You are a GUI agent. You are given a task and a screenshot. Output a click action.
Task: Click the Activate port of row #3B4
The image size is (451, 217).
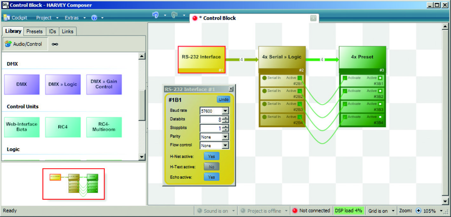pyautogui.click(x=345, y=117)
